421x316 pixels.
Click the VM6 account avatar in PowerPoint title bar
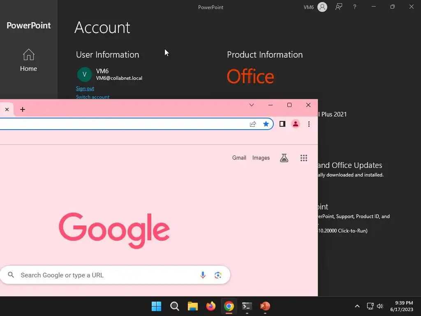(322, 7)
